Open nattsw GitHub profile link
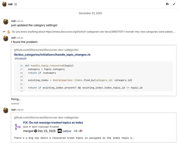 (67, 131)
